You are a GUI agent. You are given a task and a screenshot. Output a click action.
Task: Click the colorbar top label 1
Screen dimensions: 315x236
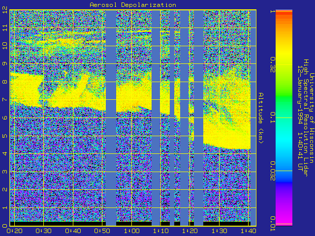click(x=272, y=11)
